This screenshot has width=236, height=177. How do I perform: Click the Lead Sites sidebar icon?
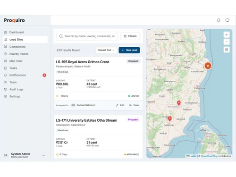6,40
